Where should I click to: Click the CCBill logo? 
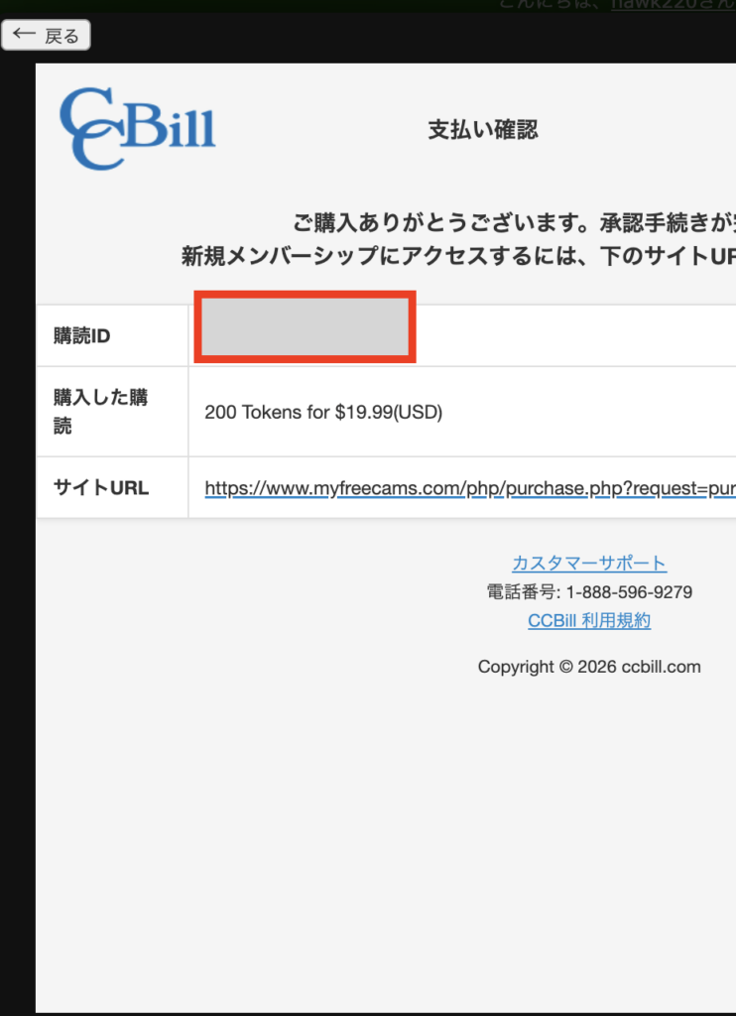[x=138, y=129]
